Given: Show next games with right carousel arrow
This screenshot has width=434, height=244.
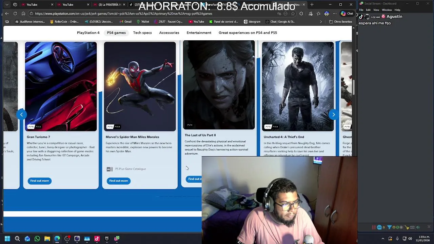Looking at the screenshot, I should click(333, 115).
